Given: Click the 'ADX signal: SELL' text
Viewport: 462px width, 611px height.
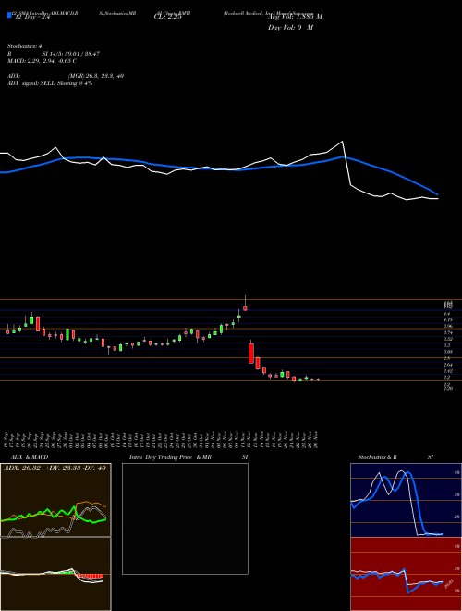Looking at the screenshot, I should coord(31,83).
